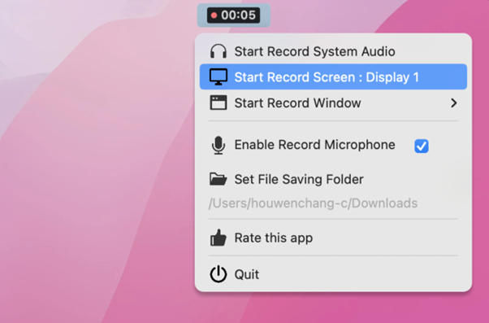489x323 pixels.
Task: Quit the recorder app
Action: point(333,274)
